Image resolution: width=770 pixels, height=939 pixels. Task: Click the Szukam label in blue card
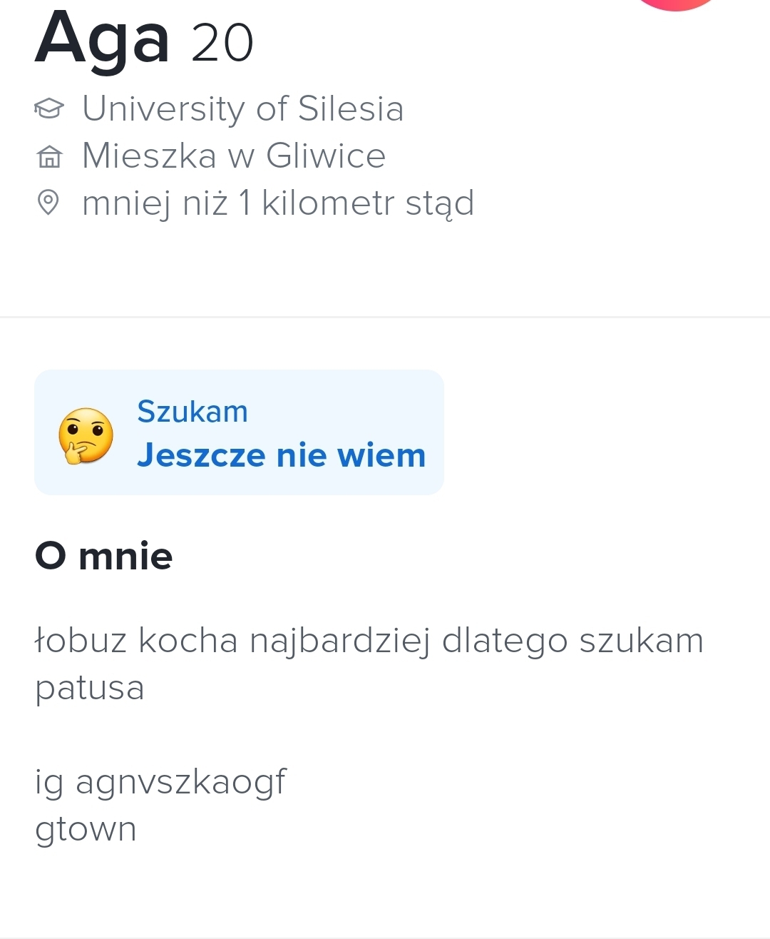[192, 412]
